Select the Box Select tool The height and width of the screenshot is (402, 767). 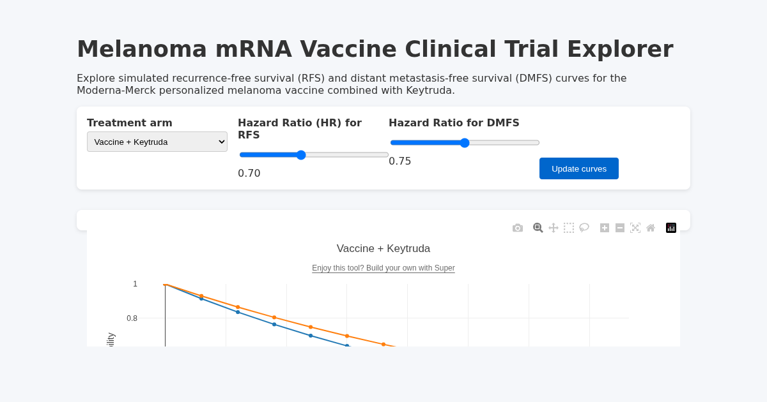tap(569, 228)
